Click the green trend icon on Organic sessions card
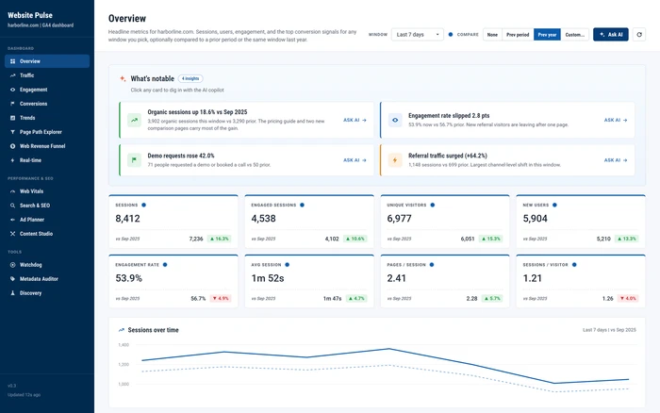 [x=134, y=120]
